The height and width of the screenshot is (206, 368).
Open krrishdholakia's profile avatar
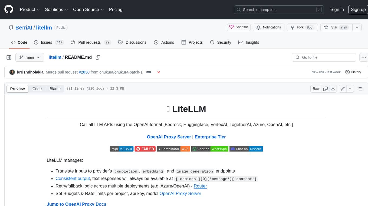(12, 72)
